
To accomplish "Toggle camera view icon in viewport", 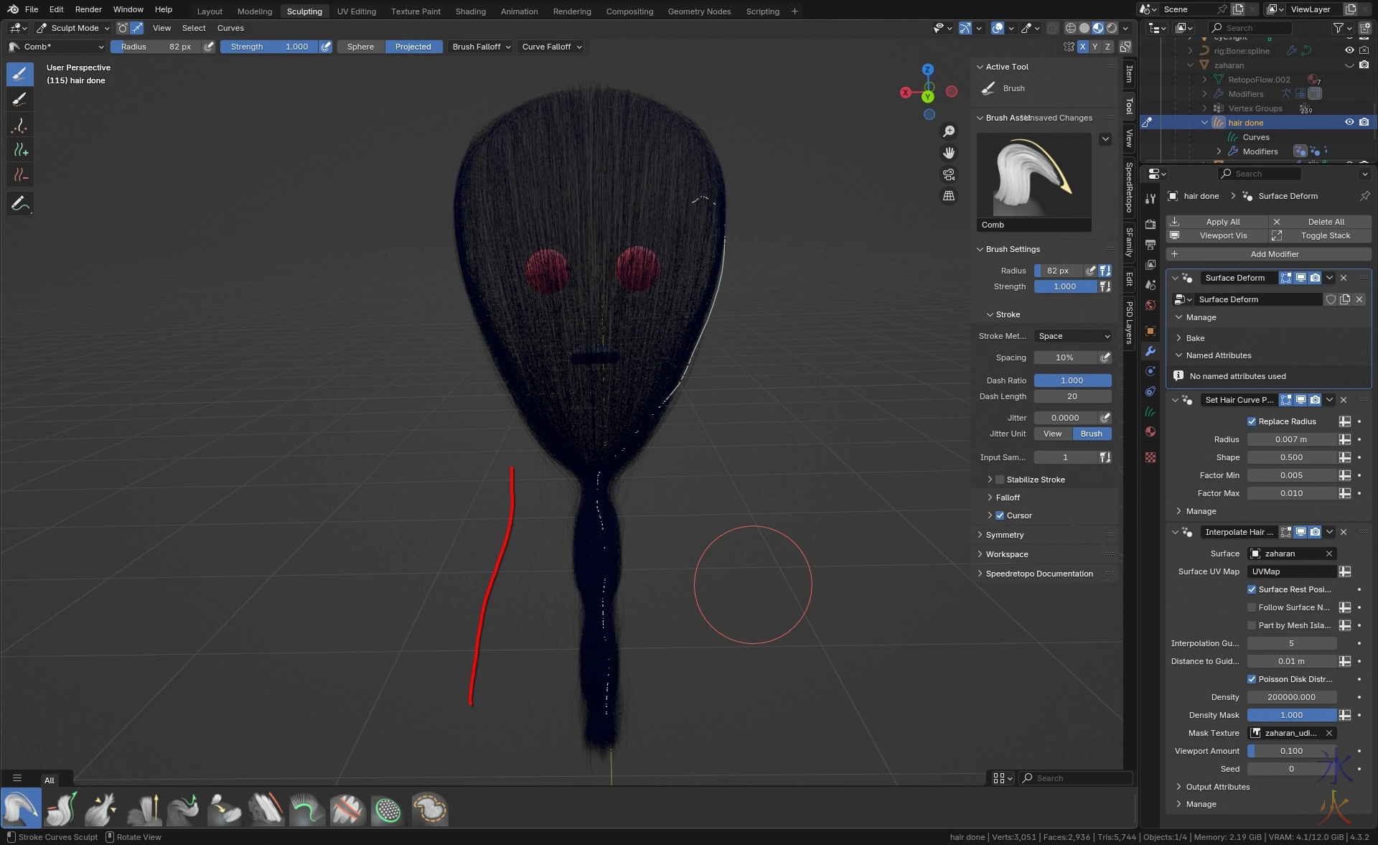I will 949,174.
